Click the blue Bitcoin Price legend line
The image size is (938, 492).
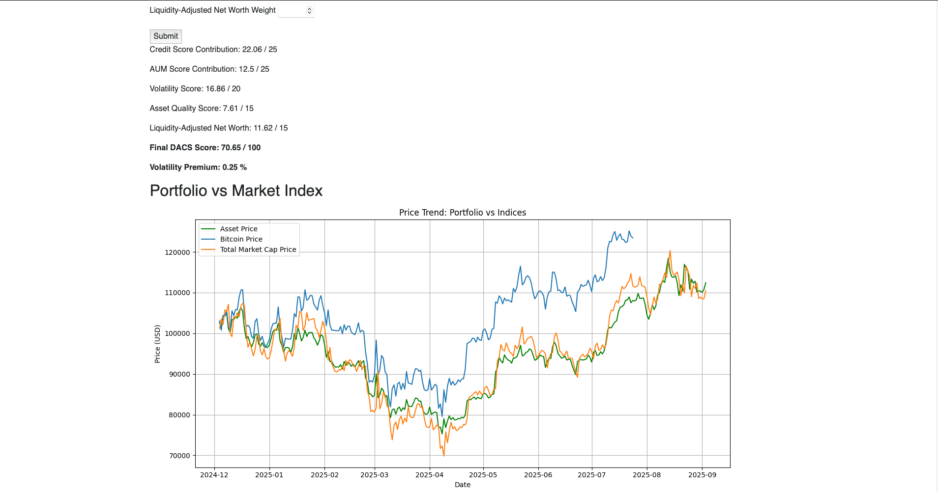click(208, 239)
